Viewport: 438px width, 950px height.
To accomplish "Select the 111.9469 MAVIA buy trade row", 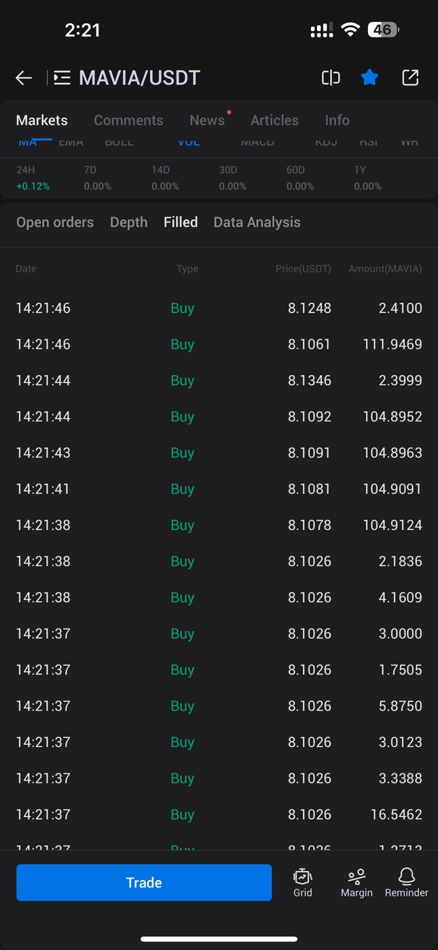I will click(219, 345).
